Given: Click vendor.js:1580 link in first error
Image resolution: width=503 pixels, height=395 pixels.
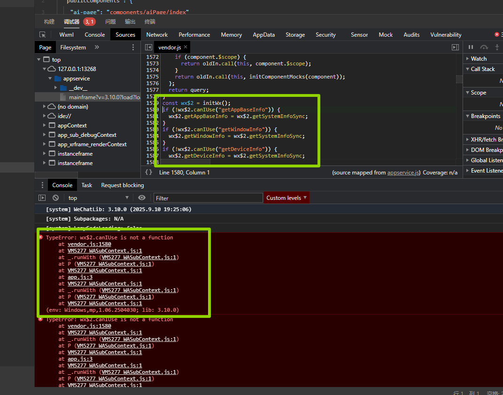Looking at the screenshot, I should click(89, 244).
